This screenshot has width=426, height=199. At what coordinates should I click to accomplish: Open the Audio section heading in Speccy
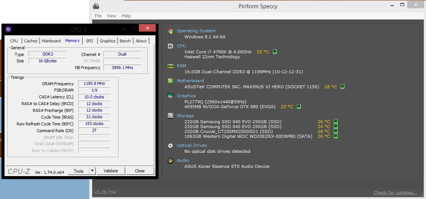point(183,160)
